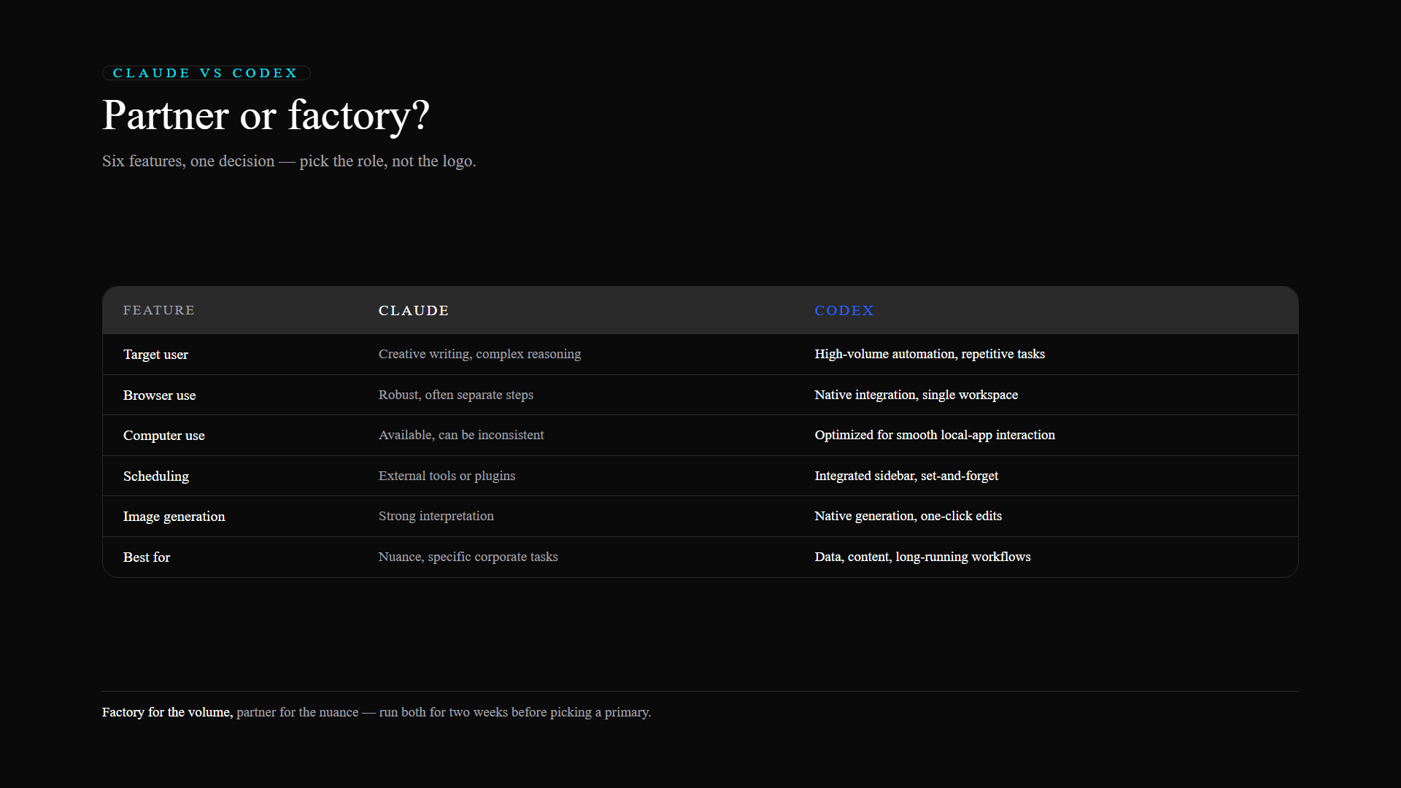1401x788 pixels.
Task: Select the FEATURE column header
Action: 159,310
